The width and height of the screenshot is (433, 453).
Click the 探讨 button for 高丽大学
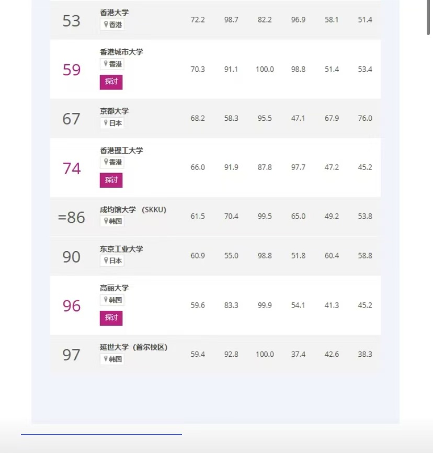pos(111,318)
